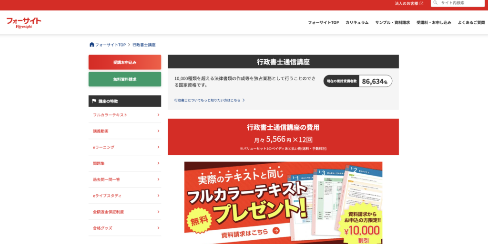Click the arrow icon on 資料請求はこちら
Viewport: 488px width, 244px height.
coord(276,231)
